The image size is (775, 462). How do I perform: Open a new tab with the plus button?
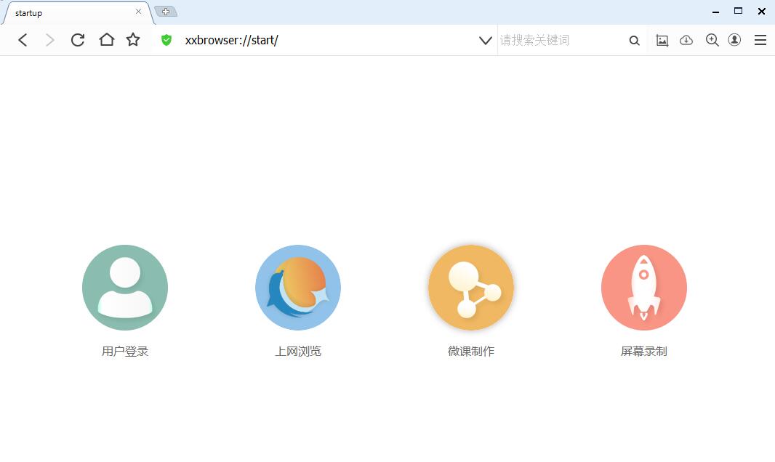click(166, 11)
